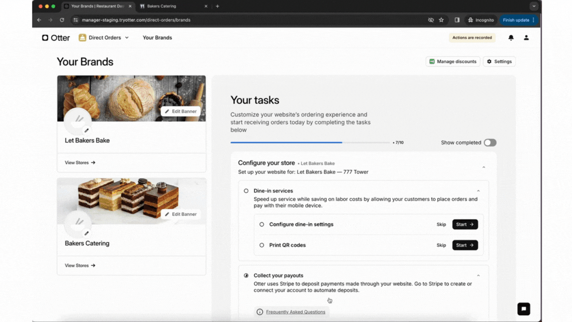This screenshot has width=572, height=322.
Task: Collapse the Dine-in services section
Action: click(x=478, y=191)
